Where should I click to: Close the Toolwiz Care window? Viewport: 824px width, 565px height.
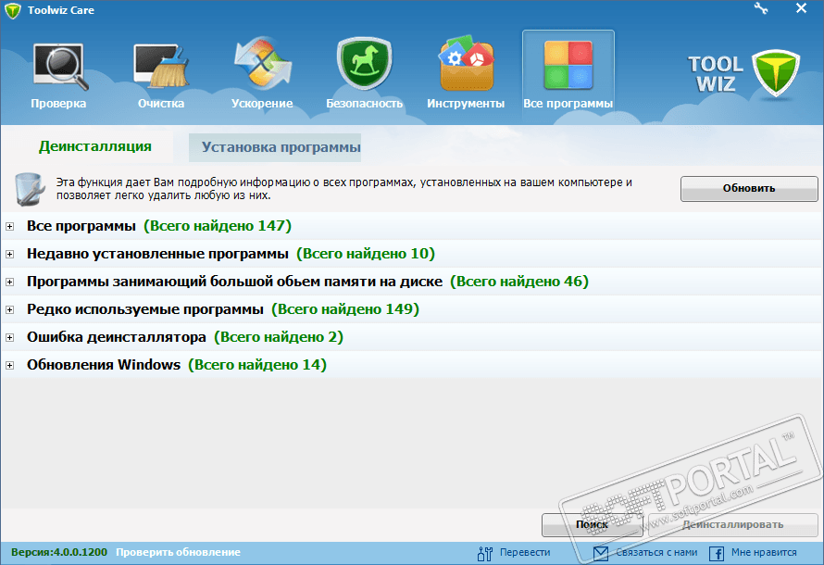tap(801, 8)
